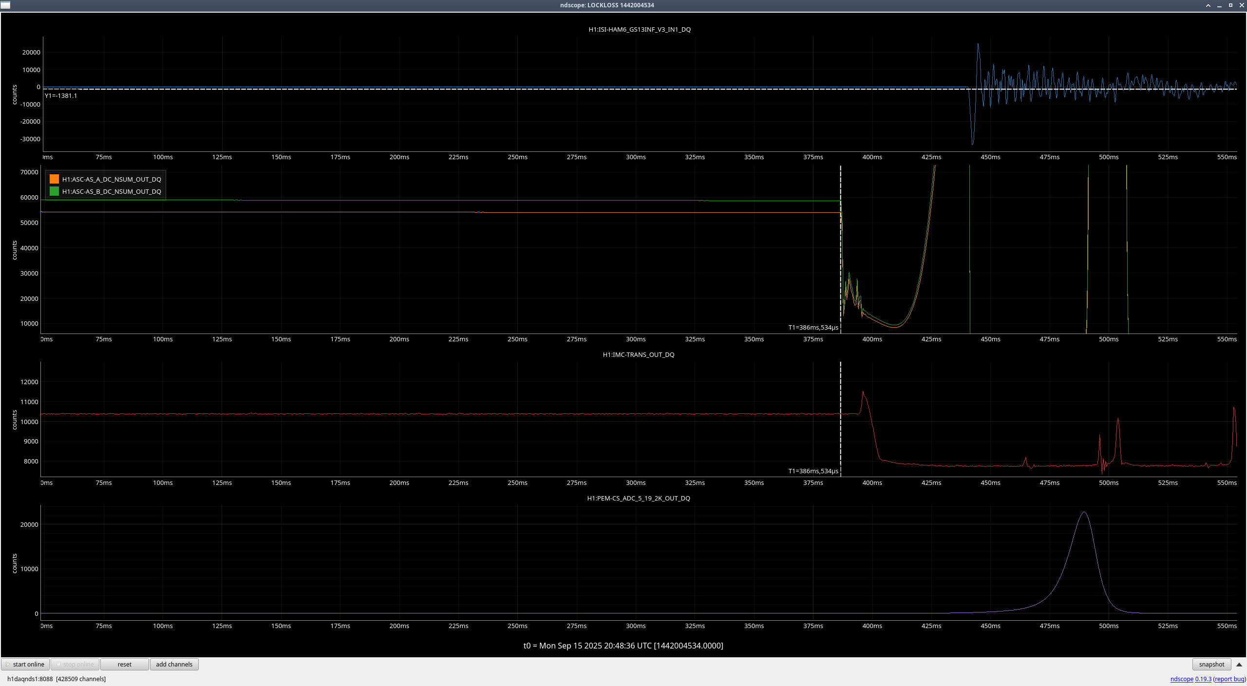Open the window menu icon in the title bar
The width and height of the screenshot is (1247, 686).
tap(5, 5)
